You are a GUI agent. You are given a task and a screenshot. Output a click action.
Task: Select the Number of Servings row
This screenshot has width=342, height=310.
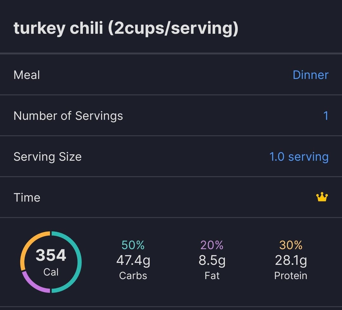171,116
